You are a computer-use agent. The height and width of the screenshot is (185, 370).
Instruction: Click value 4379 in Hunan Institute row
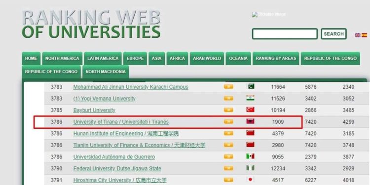click(278, 134)
